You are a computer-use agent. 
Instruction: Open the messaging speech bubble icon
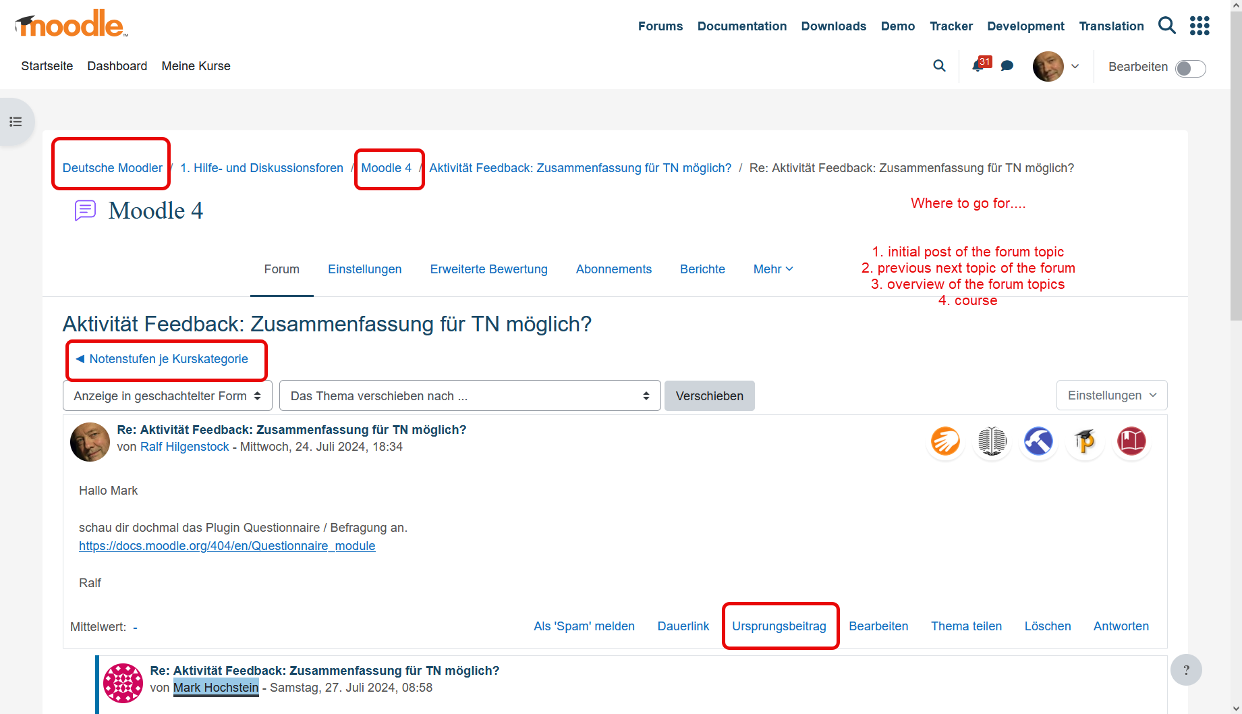pyautogui.click(x=1007, y=66)
